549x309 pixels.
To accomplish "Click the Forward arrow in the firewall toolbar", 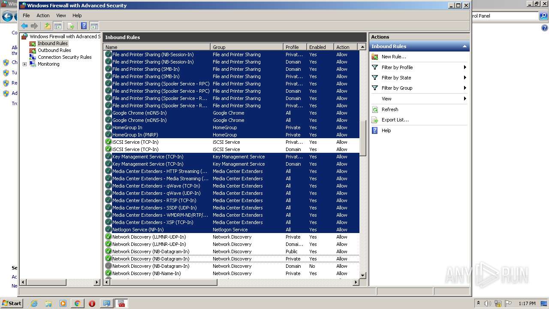I will (x=34, y=26).
